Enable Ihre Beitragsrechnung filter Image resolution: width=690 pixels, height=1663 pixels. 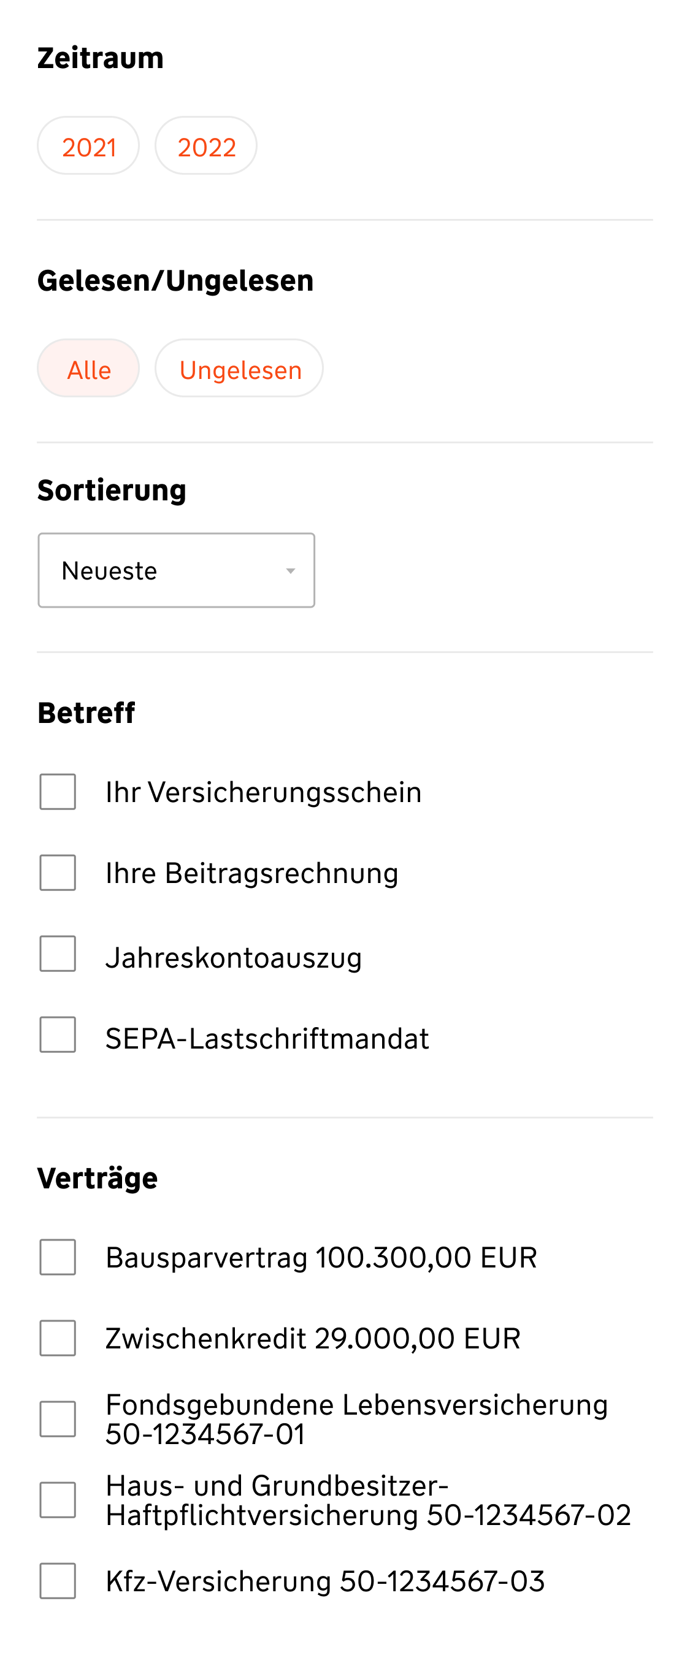(x=58, y=873)
